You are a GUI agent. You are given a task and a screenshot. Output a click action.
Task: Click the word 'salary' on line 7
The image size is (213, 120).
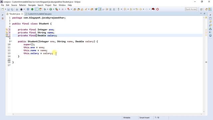point(52,36)
